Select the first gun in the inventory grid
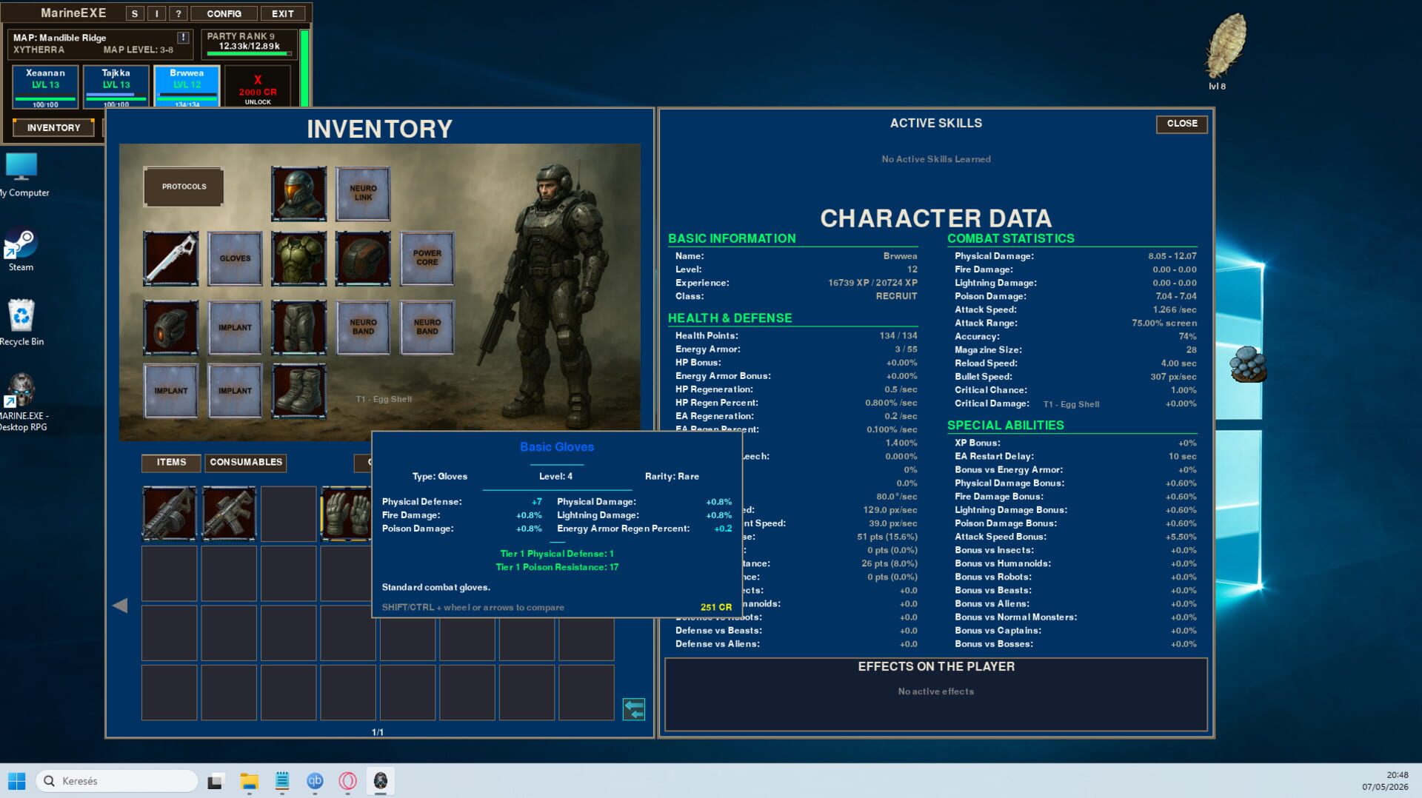The width and height of the screenshot is (1422, 798). point(170,513)
